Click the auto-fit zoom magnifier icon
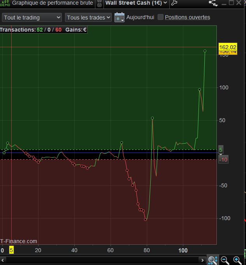This screenshot has width=246, height=265. pyautogui.click(x=213, y=260)
